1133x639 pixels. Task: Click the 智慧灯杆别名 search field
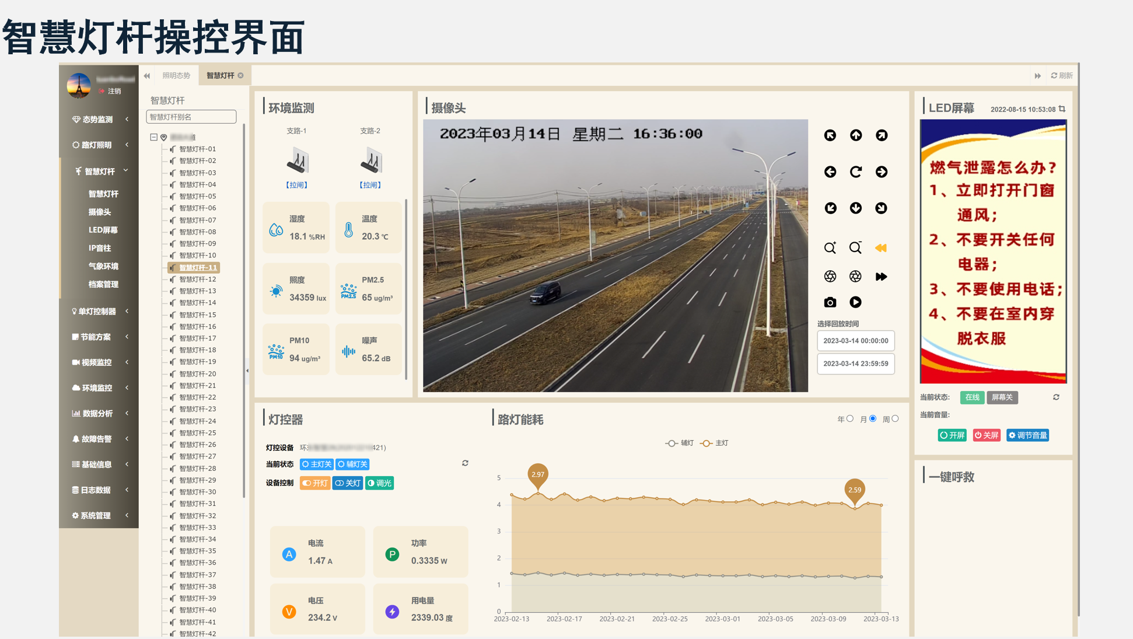pos(191,117)
